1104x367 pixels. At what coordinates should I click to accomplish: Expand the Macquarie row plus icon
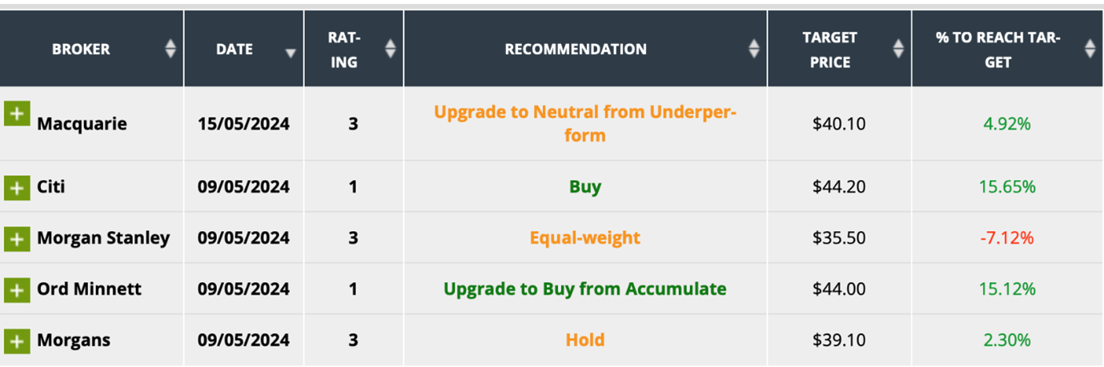[15, 114]
